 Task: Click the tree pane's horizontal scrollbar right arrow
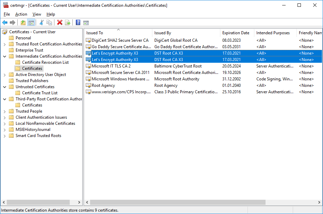coord(79,202)
